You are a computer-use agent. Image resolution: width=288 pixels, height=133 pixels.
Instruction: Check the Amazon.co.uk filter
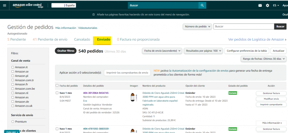tap(13, 106)
